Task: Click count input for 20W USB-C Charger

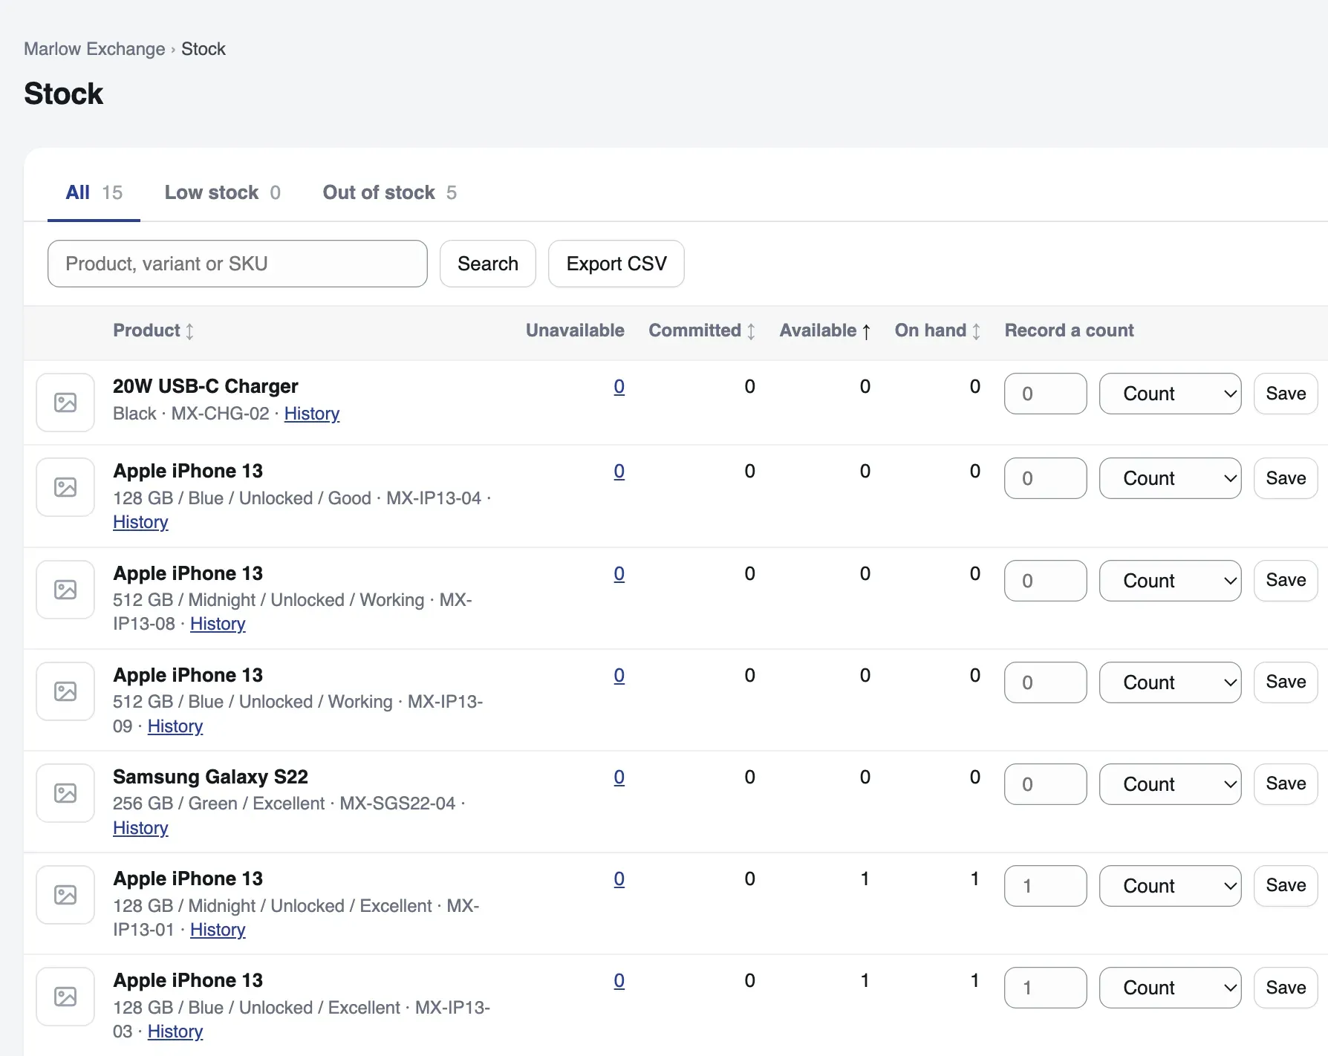Action: tap(1046, 394)
